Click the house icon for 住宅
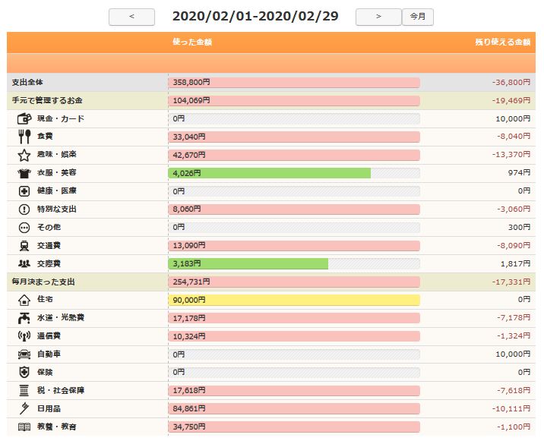 [24, 300]
